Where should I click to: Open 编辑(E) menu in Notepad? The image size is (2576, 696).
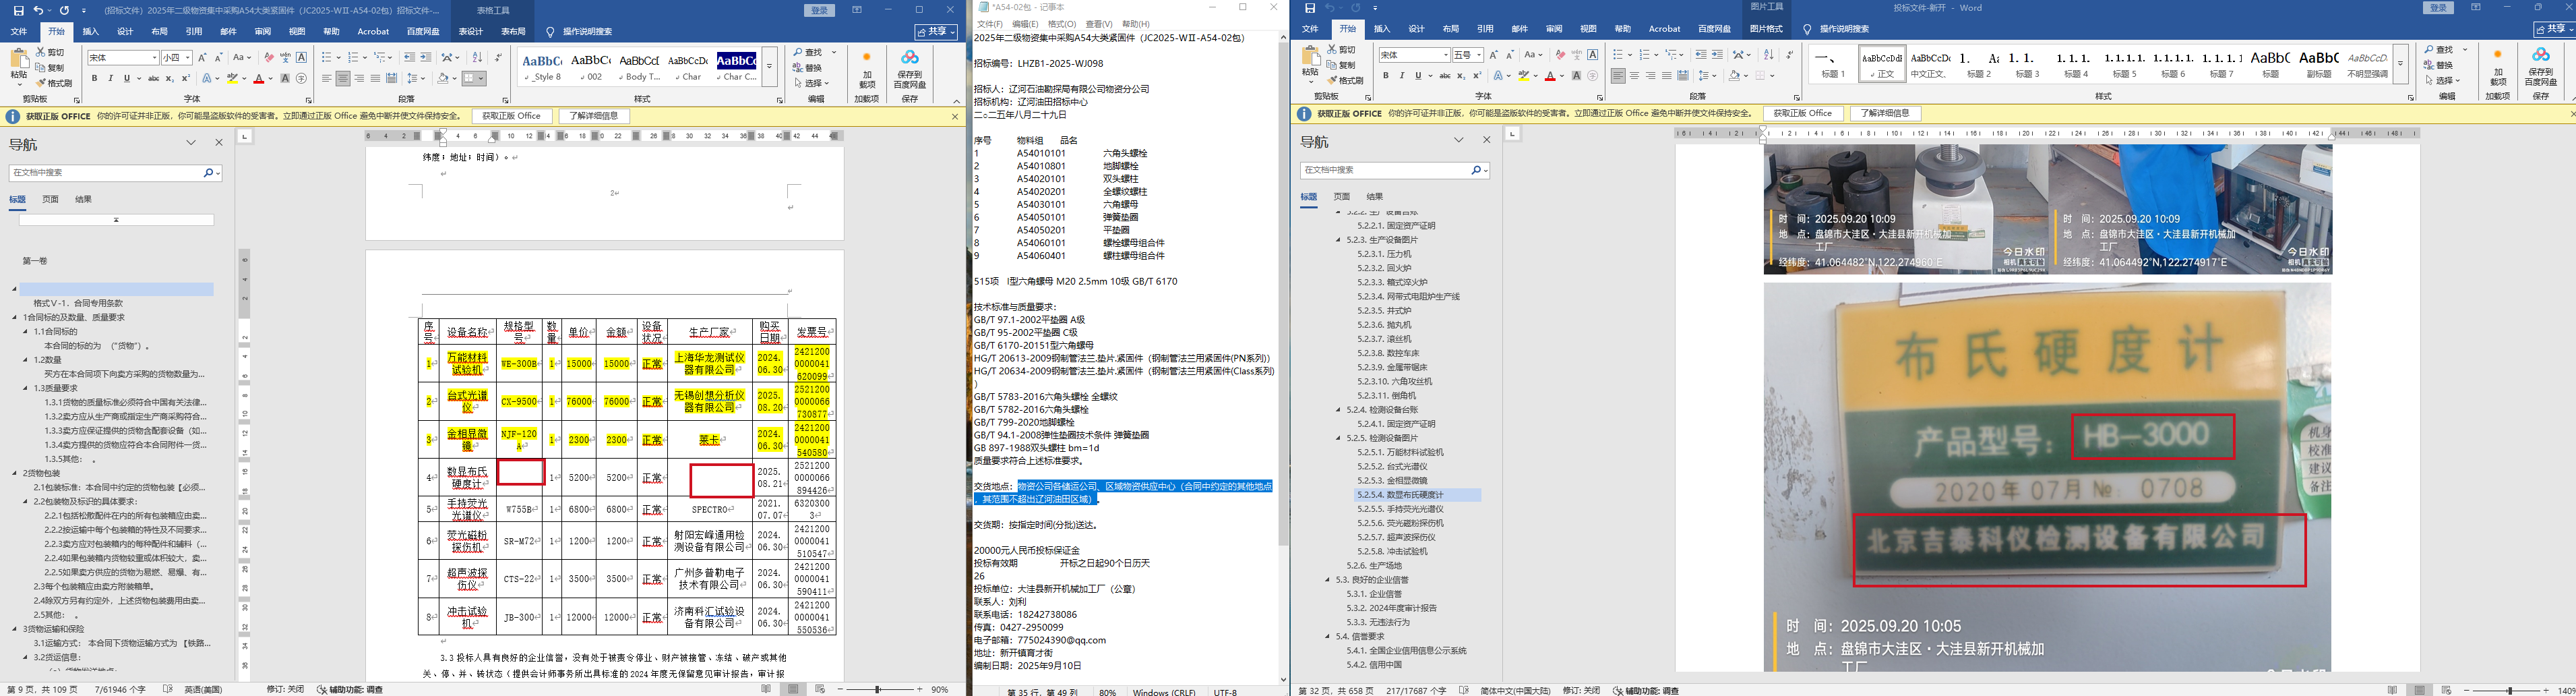point(1025,23)
